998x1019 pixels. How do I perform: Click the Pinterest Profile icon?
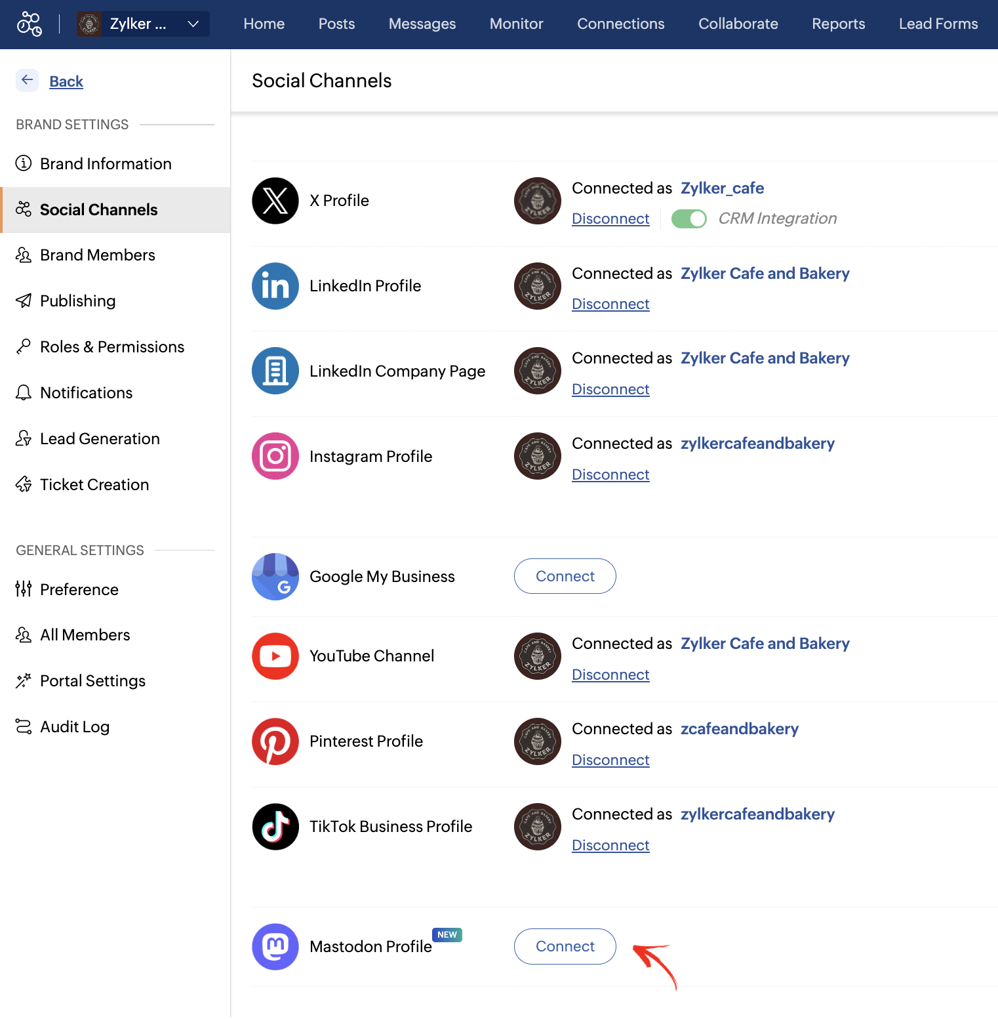(275, 741)
